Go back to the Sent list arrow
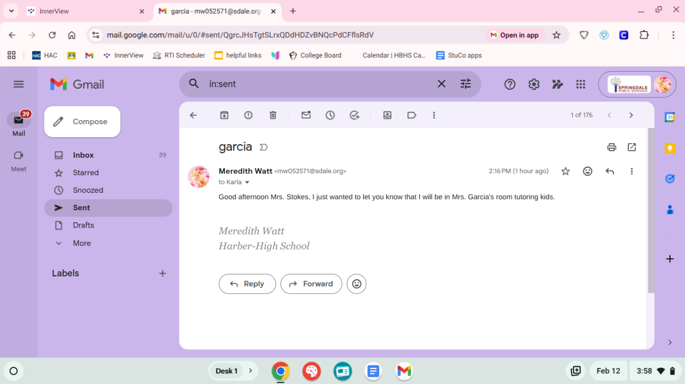 [194, 115]
